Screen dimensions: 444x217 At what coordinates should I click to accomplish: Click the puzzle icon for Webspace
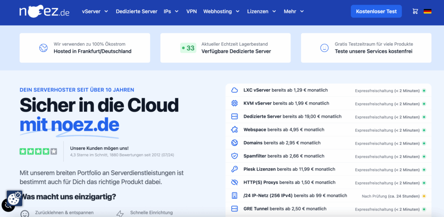[x=235, y=130]
